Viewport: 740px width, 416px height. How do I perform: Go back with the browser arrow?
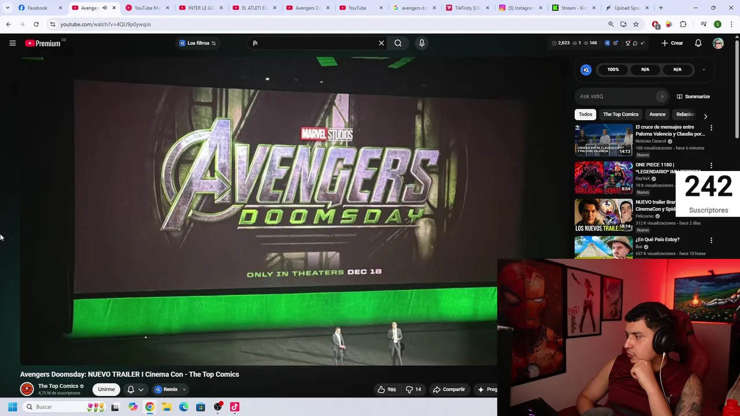[8, 24]
